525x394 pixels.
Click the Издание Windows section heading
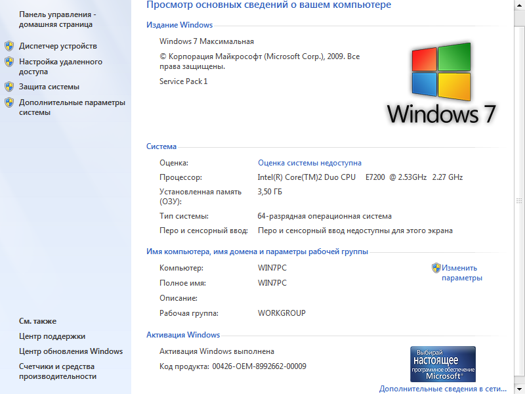point(179,25)
